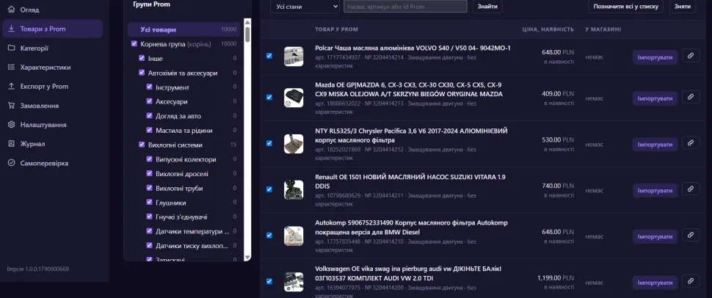This screenshot has height=298, width=712.
Task: Open the Polcar Чаша масляна product thumbnail
Action: point(294,57)
